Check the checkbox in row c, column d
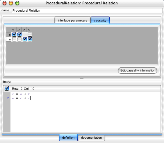The height and width of the screenshot is (143, 164). pyautogui.click(x=30, y=35)
